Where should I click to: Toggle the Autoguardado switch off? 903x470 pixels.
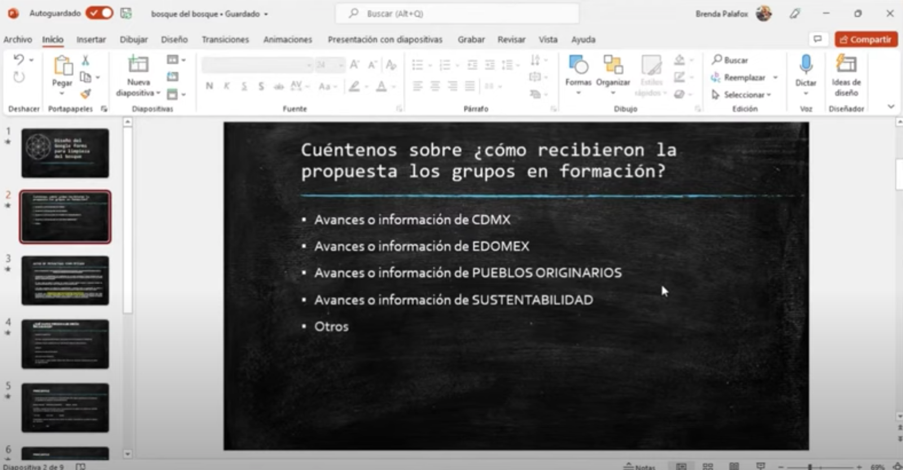coord(99,13)
